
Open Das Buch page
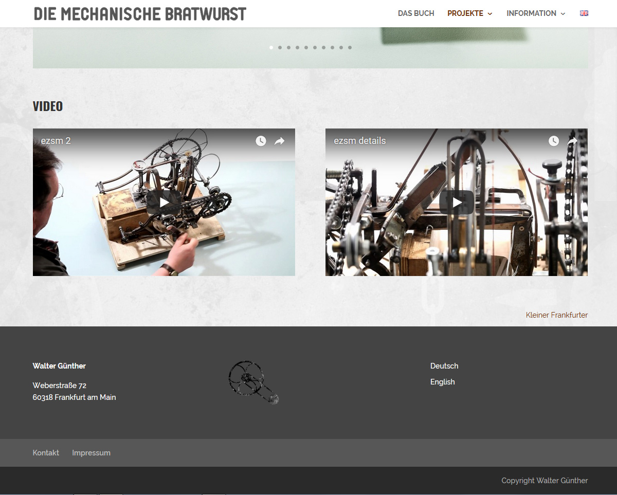(x=416, y=13)
